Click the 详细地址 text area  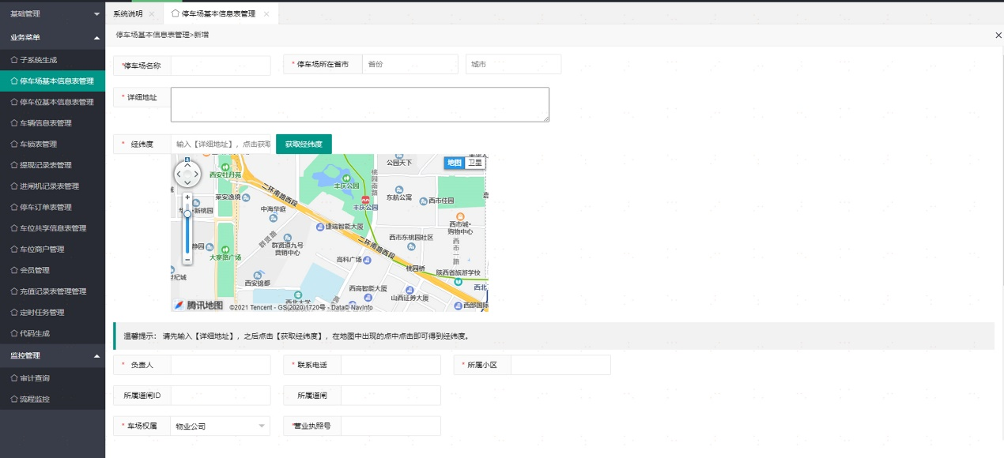coord(360,104)
